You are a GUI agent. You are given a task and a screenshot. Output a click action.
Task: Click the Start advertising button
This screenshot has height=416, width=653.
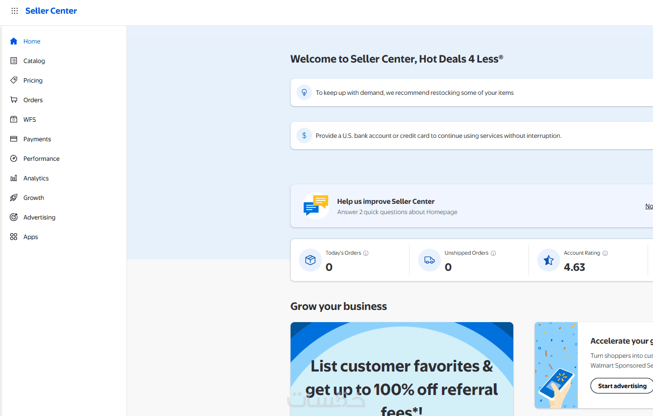point(622,386)
